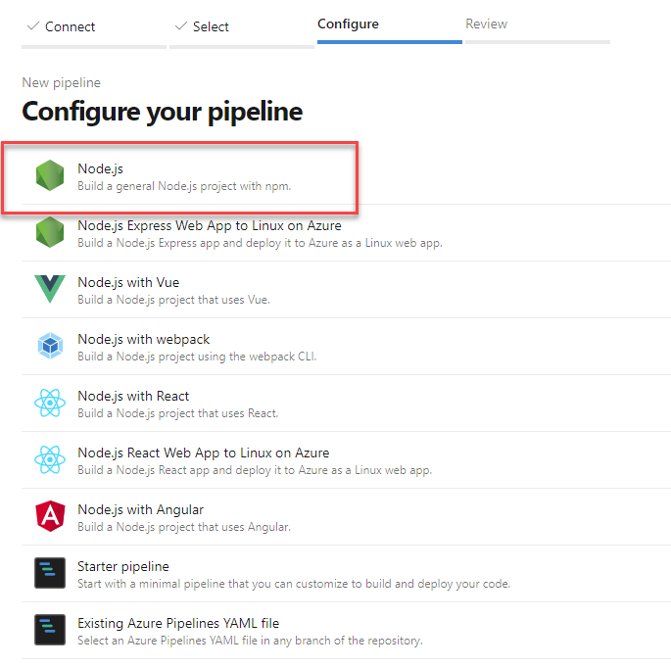Select Node.js Express Web App to Linux on Azure

[x=210, y=226]
